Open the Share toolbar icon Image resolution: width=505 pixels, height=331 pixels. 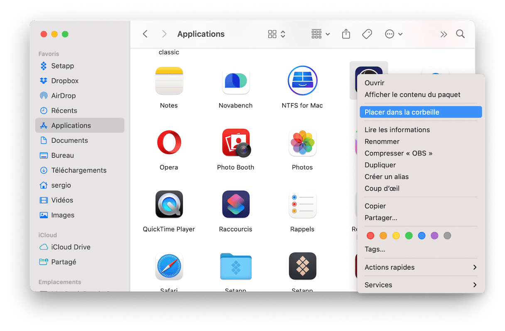[346, 34]
